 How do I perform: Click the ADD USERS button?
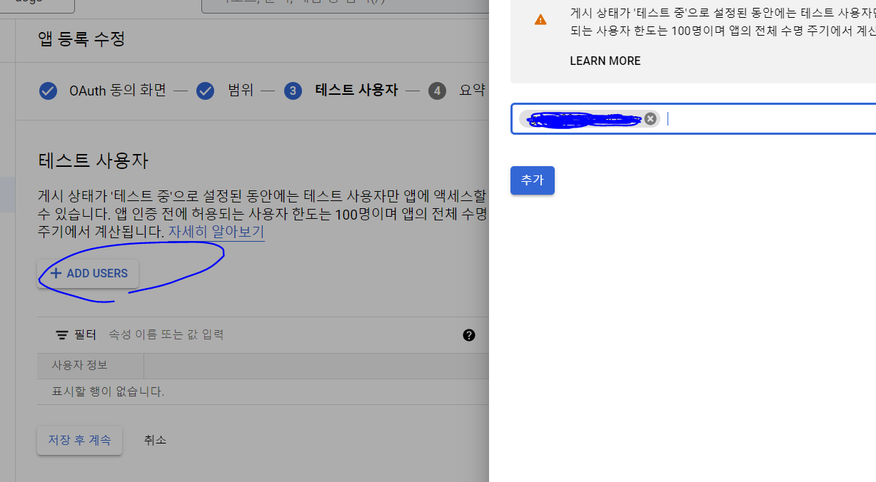88,274
